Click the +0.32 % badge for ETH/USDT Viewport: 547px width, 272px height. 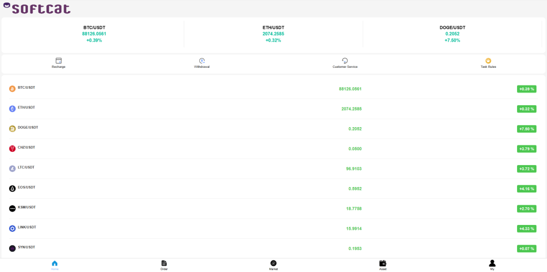[527, 109]
